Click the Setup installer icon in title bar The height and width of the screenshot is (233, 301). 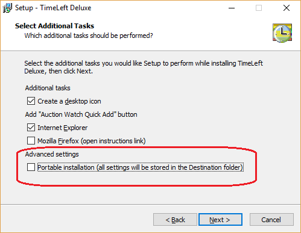pos(7,8)
